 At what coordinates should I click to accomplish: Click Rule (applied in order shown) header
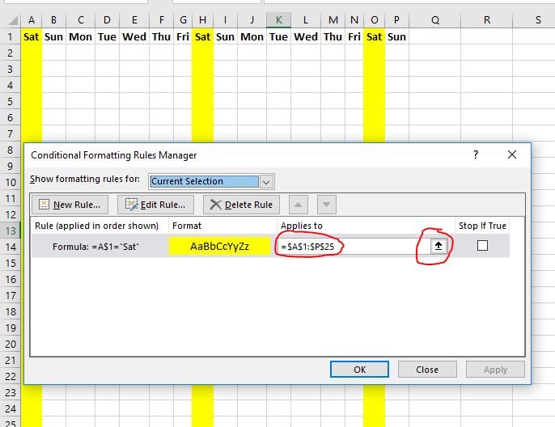click(100, 226)
